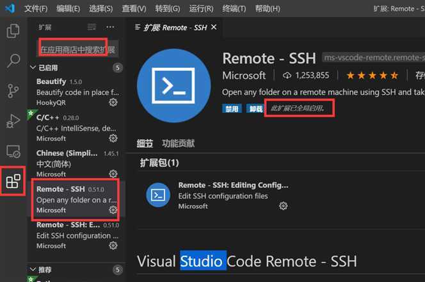Click the large Remote - SSH terminal logo
This screenshot has width=425, height=282.
coord(173,85)
